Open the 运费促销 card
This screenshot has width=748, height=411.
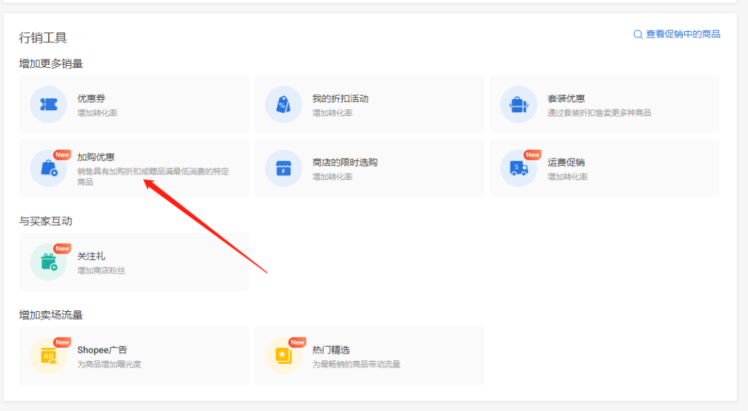pyautogui.click(x=603, y=168)
